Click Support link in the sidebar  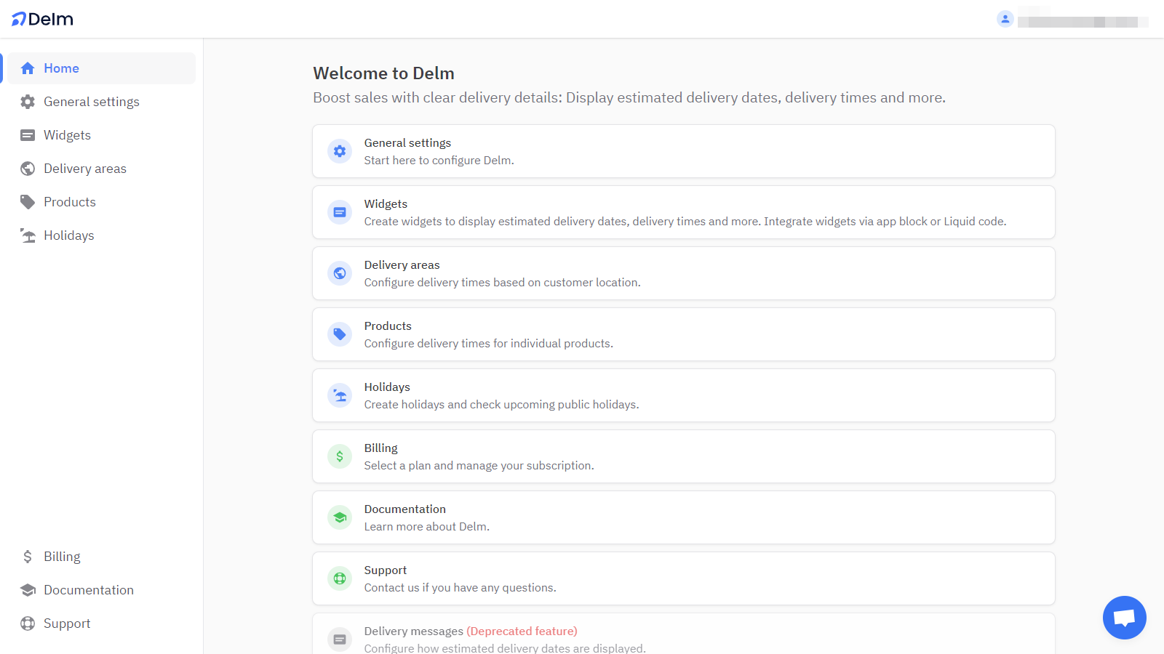coord(67,623)
